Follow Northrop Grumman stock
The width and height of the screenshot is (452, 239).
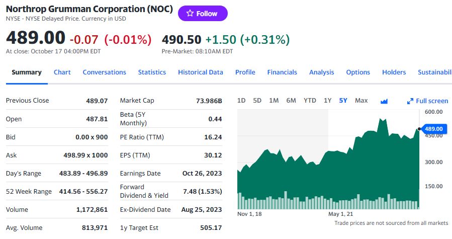click(x=203, y=13)
